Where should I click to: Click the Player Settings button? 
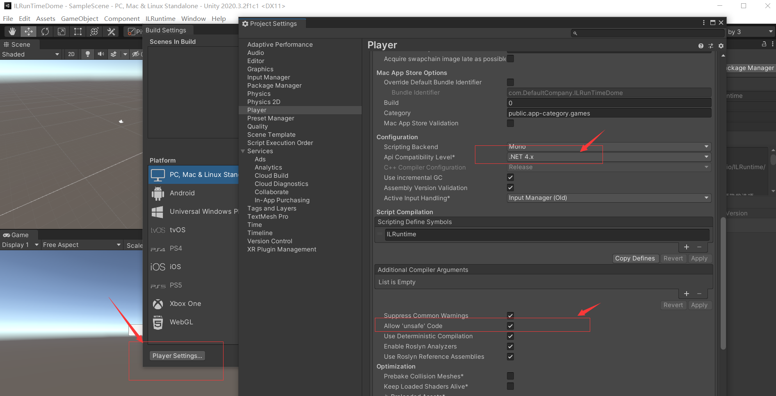coord(177,355)
